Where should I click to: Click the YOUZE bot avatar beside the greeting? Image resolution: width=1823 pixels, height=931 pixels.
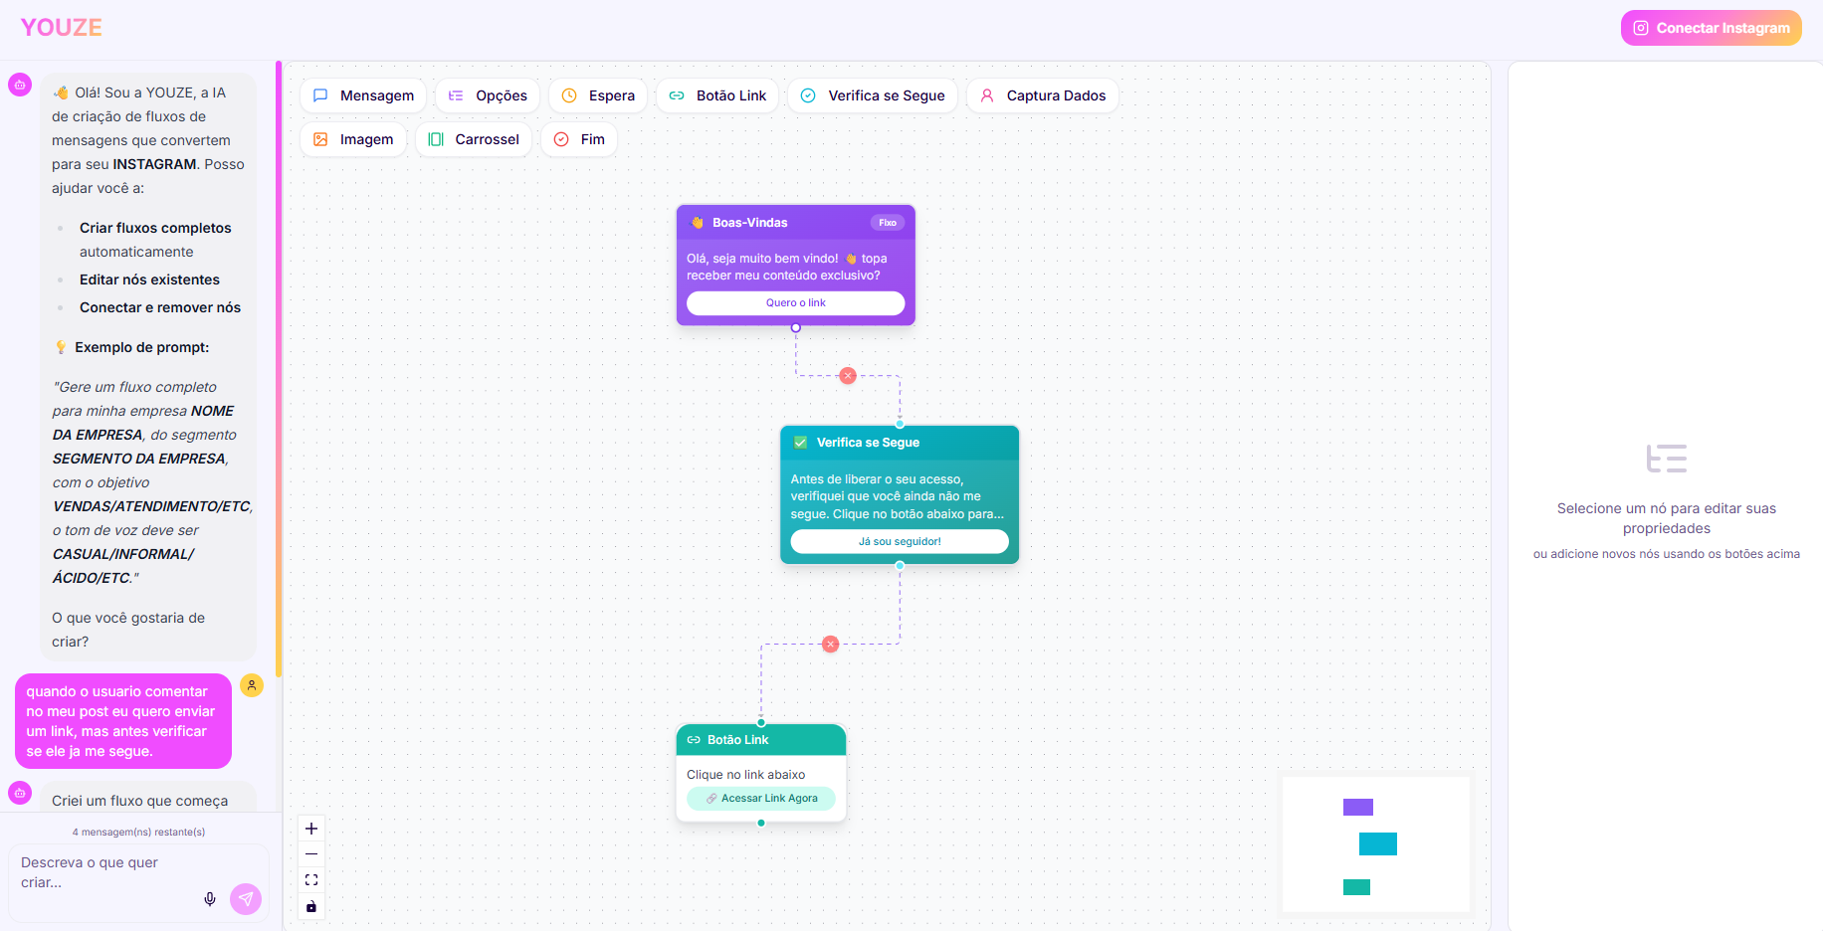pyautogui.click(x=20, y=85)
